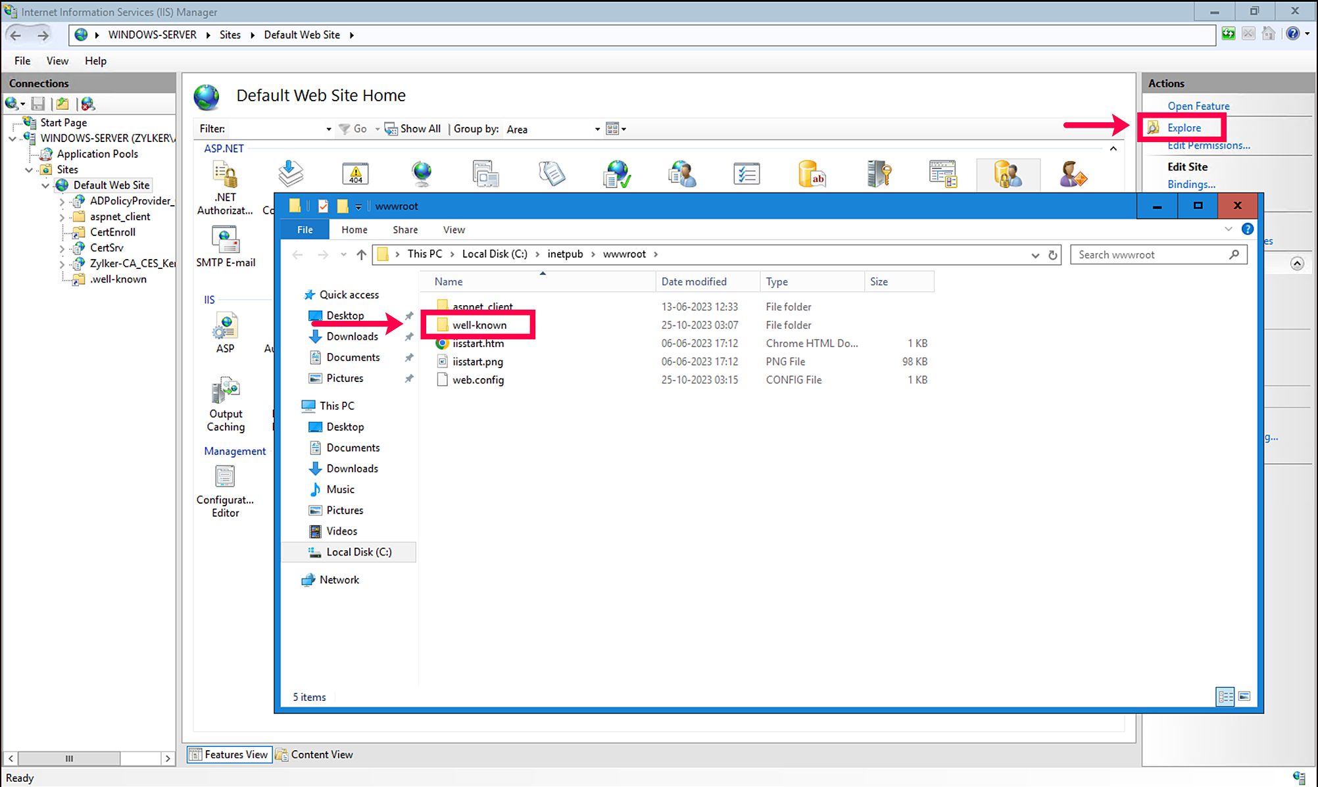Click the Explore link in Actions pane

1183,127
